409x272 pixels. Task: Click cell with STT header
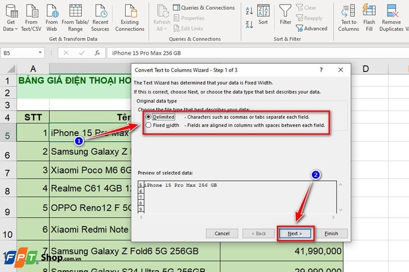pyautogui.click(x=33, y=117)
